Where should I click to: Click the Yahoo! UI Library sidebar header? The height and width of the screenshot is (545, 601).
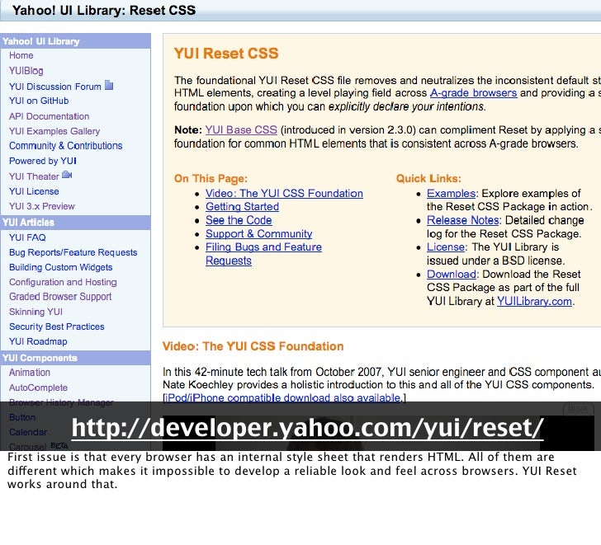pos(75,41)
